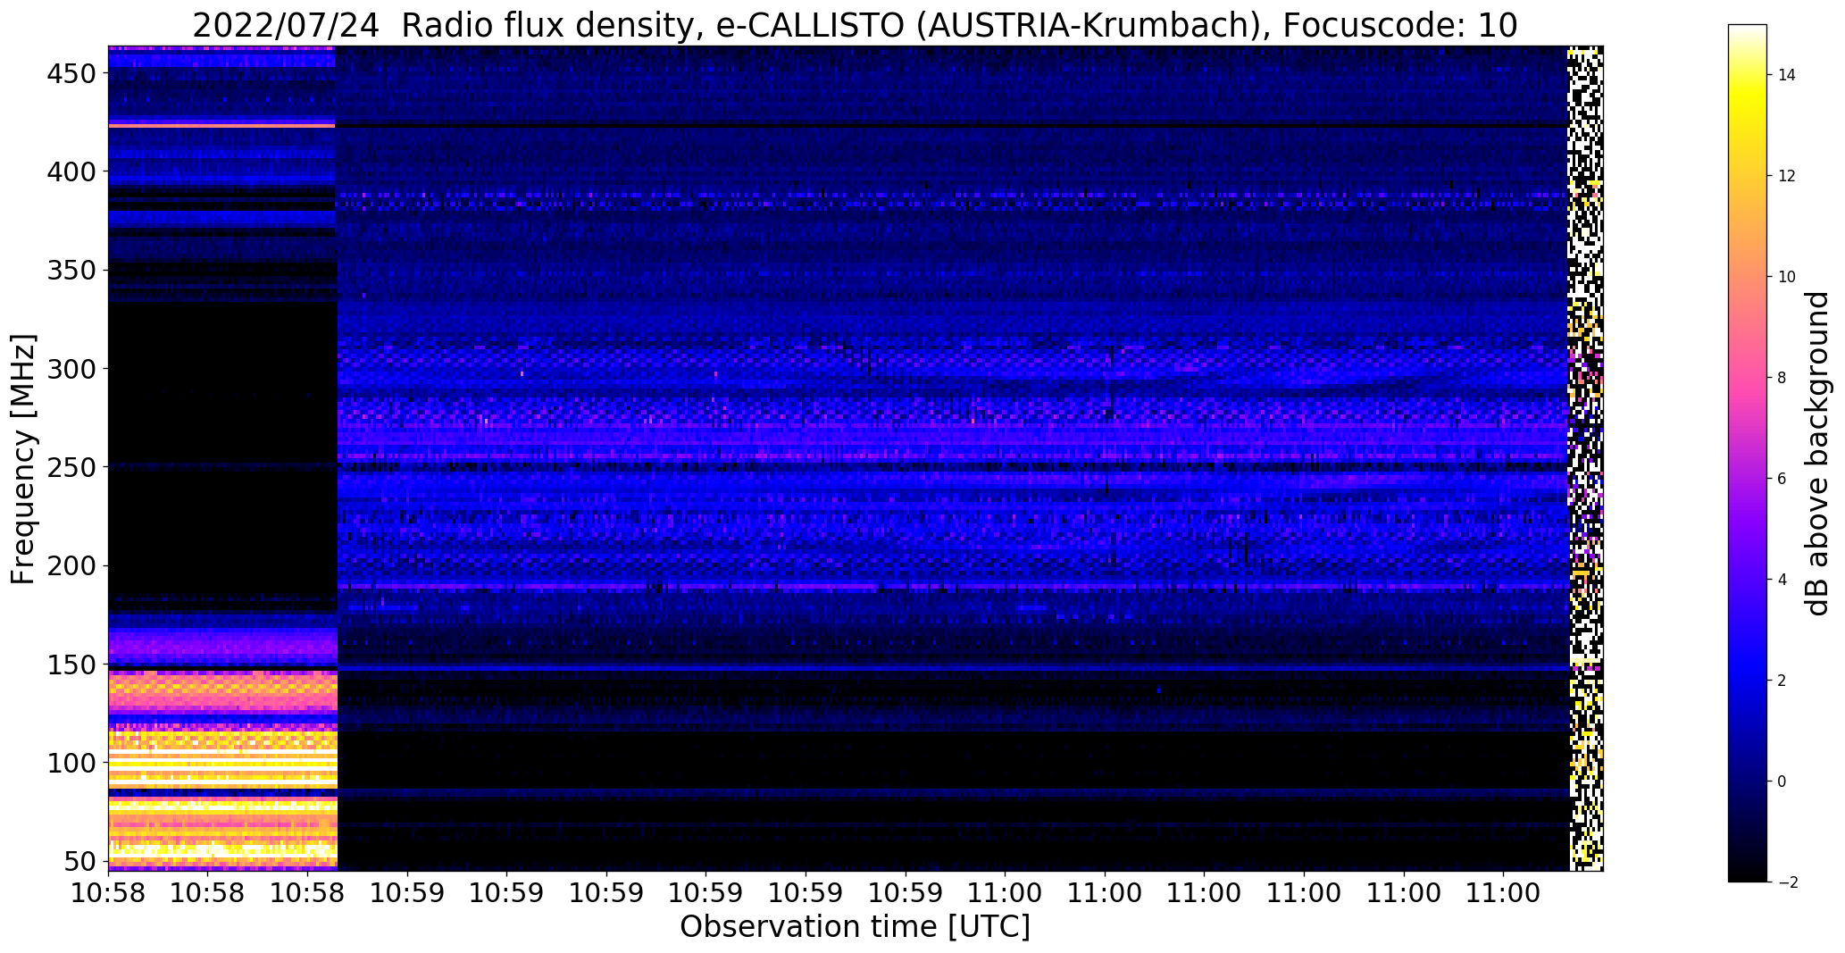Click the colorbar tick value 14

(1787, 75)
